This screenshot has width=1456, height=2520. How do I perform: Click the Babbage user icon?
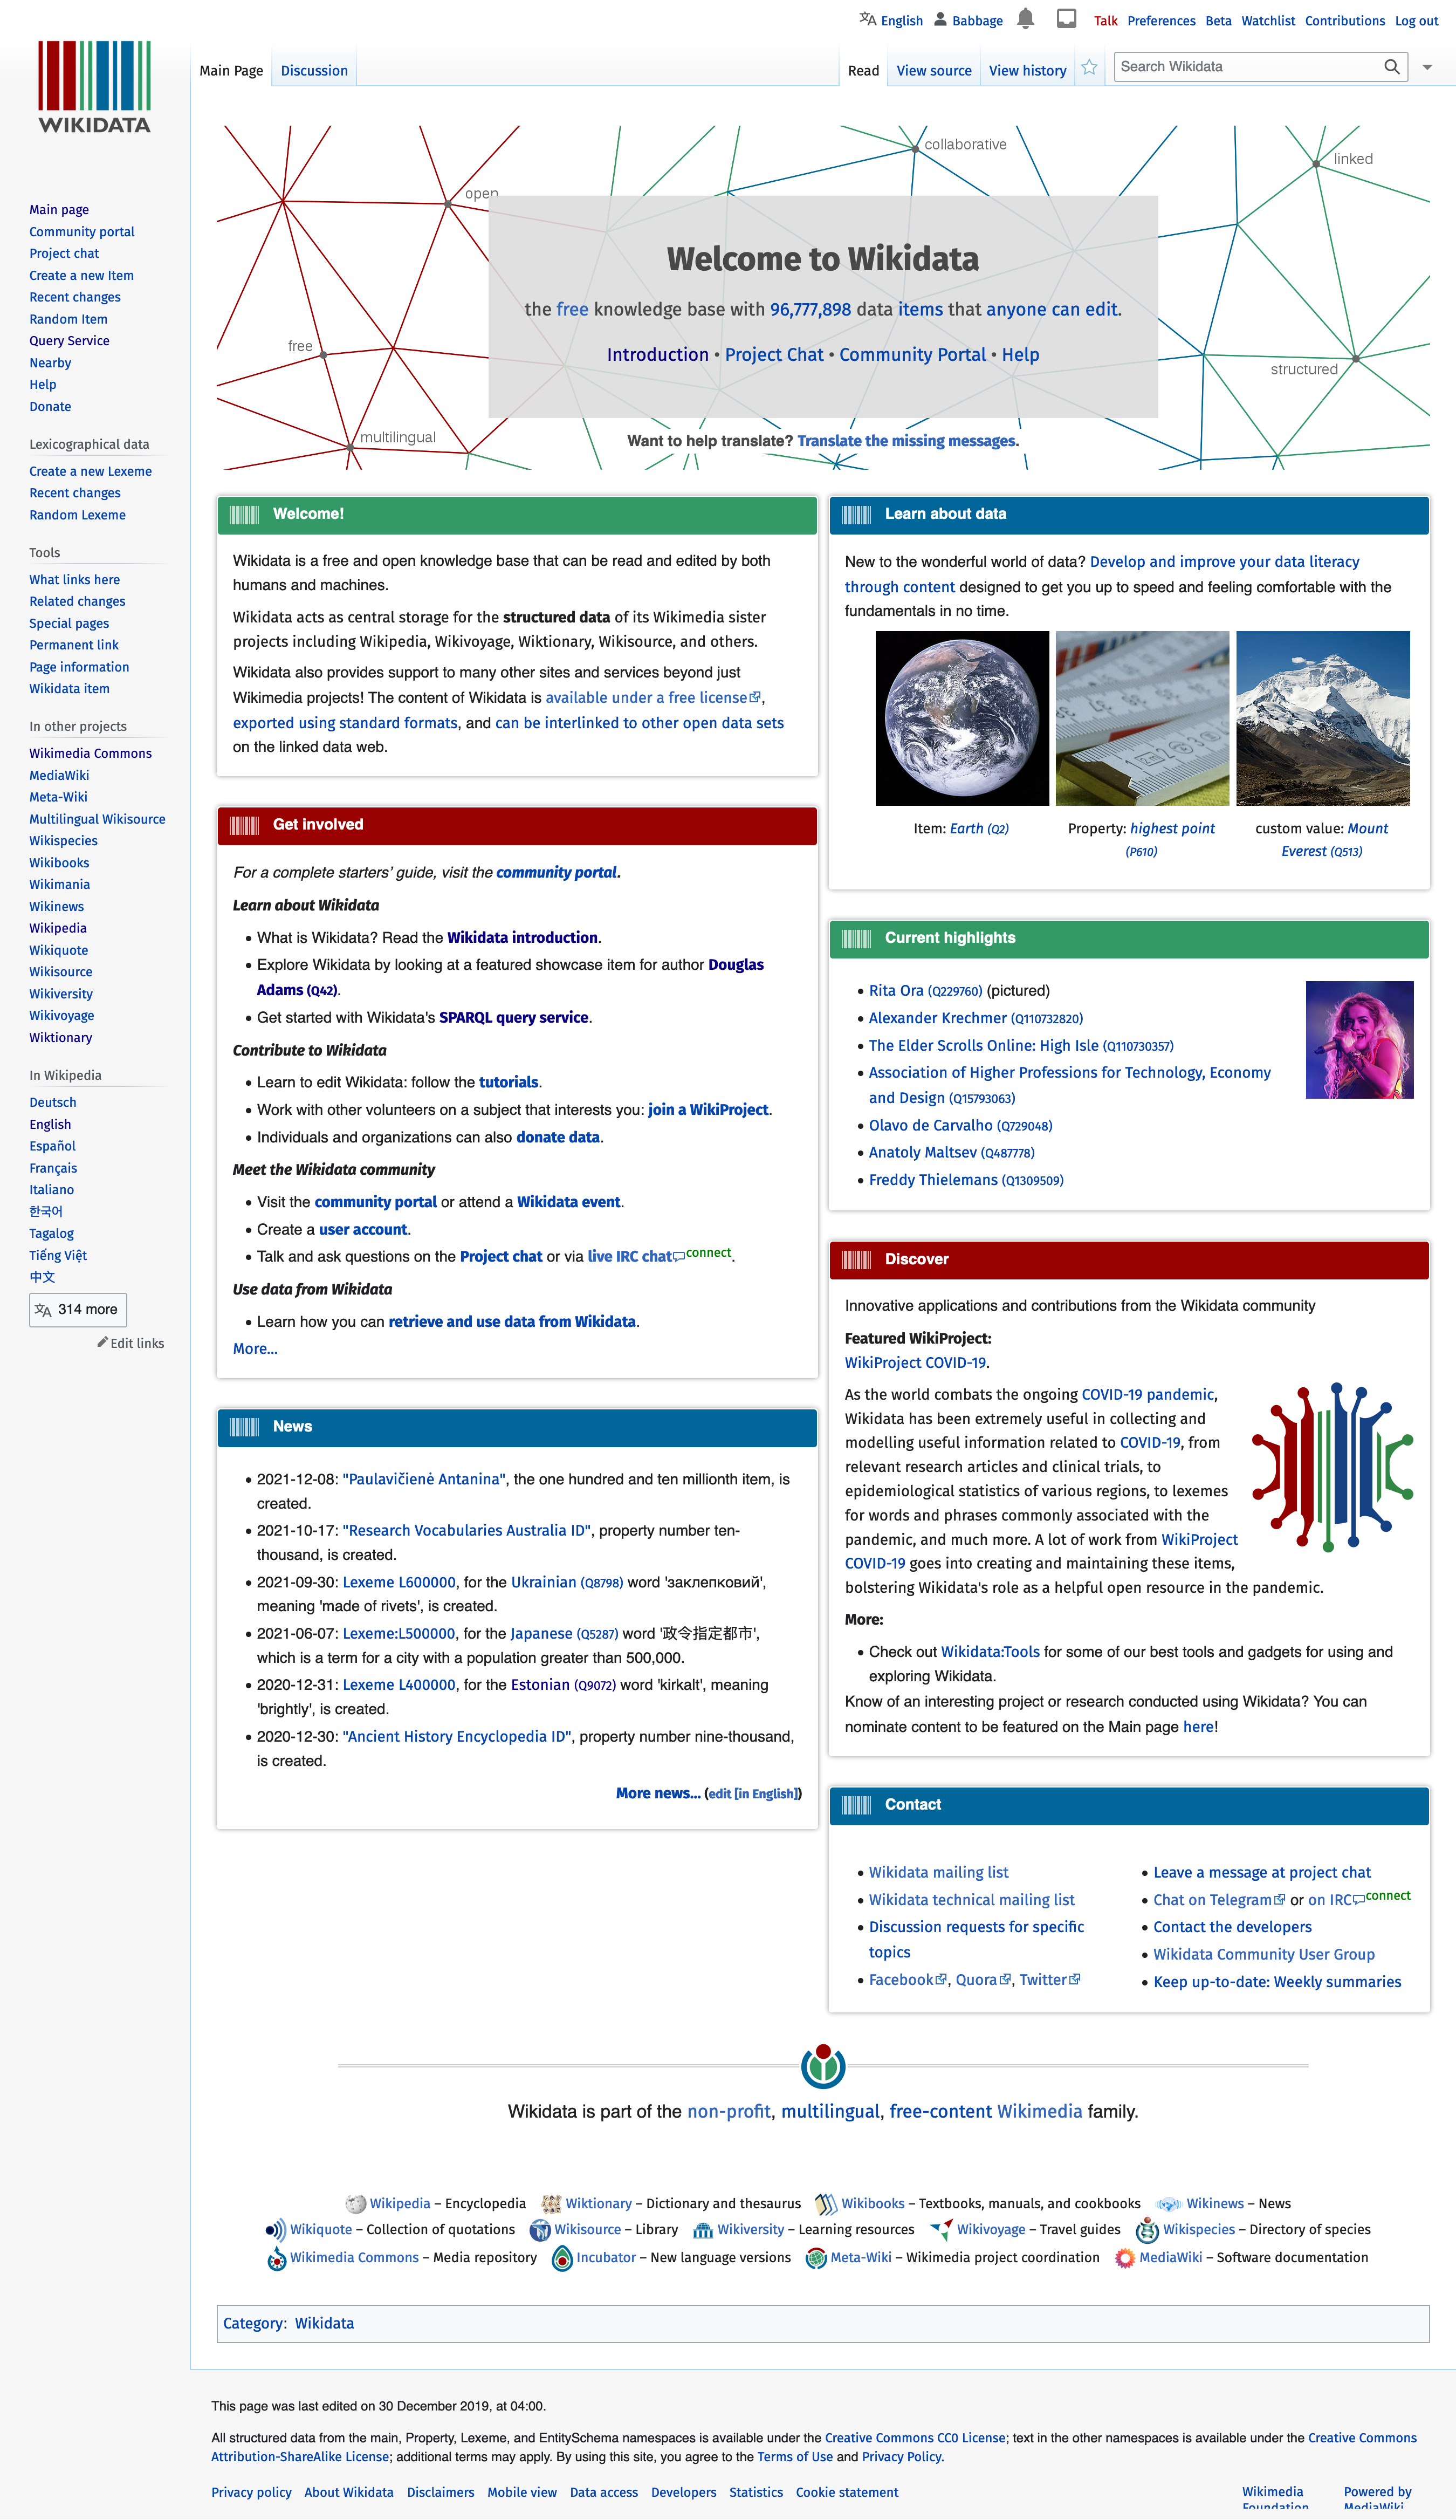(x=940, y=19)
